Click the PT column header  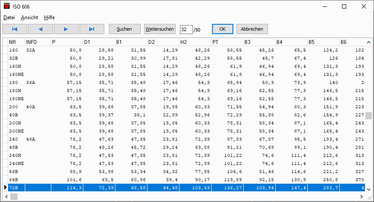point(227,42)
